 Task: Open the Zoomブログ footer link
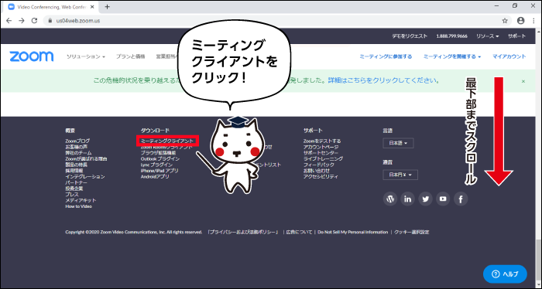pos(77,141)
